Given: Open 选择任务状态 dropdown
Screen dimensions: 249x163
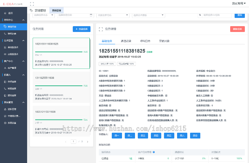Looking at the screenshot, I should pos(44,15).
